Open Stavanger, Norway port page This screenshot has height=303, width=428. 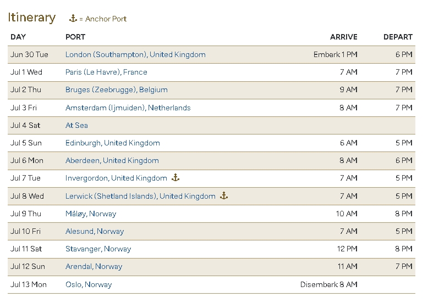coord(98,249)
